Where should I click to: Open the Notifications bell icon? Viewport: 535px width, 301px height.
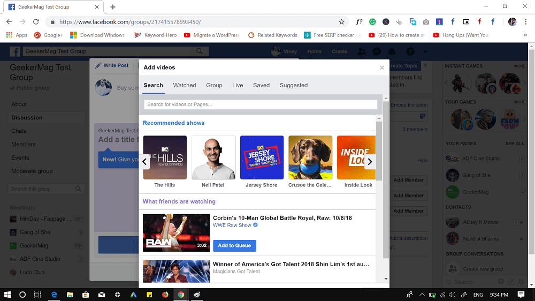[x=392, y=51]
